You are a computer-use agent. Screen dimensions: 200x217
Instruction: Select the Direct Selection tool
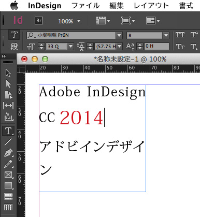point(8,84)
